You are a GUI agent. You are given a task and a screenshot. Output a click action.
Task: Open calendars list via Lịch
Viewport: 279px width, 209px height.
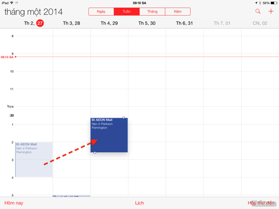pyautogui.click(x=139, y=203)
